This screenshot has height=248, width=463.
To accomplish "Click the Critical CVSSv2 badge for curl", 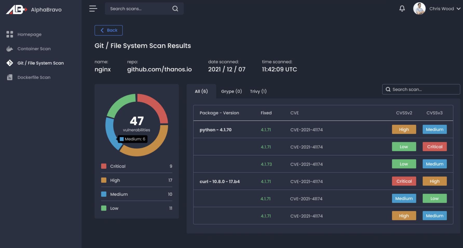I will coord(404,181).
